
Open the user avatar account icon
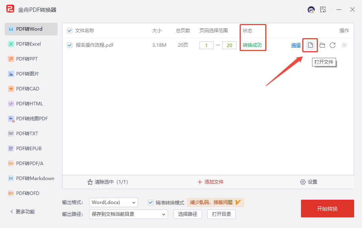[x=311, y=10]
